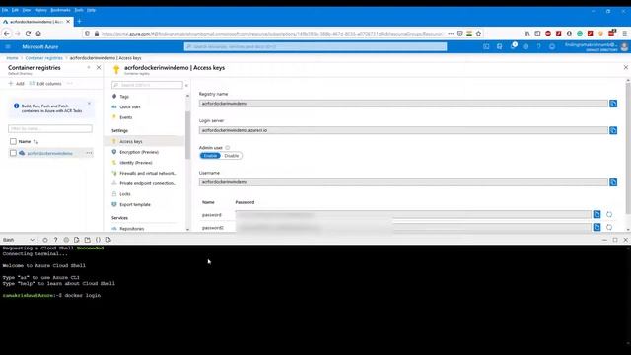The width and height of the screenshot is (631, 355).
Task: Regenerate password2 with the refresh icon
Action: [609, 228]
